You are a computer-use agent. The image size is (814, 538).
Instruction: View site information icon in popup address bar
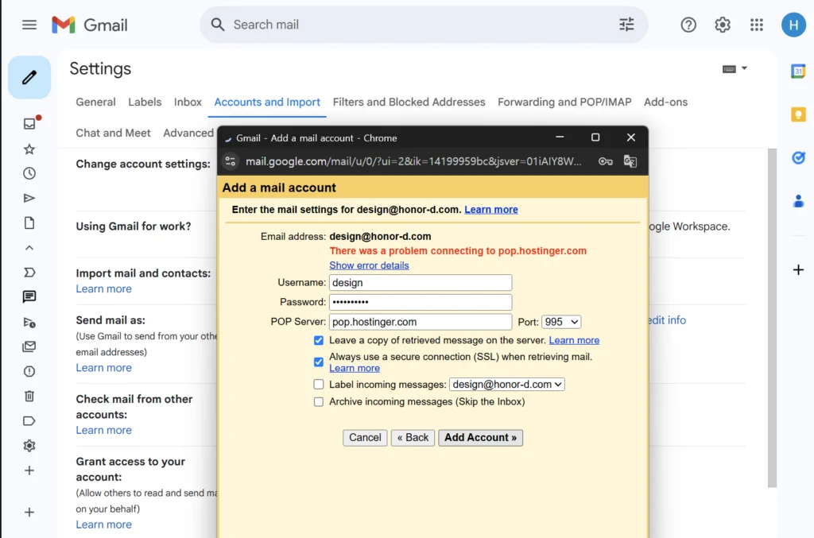tap(231, 161)
